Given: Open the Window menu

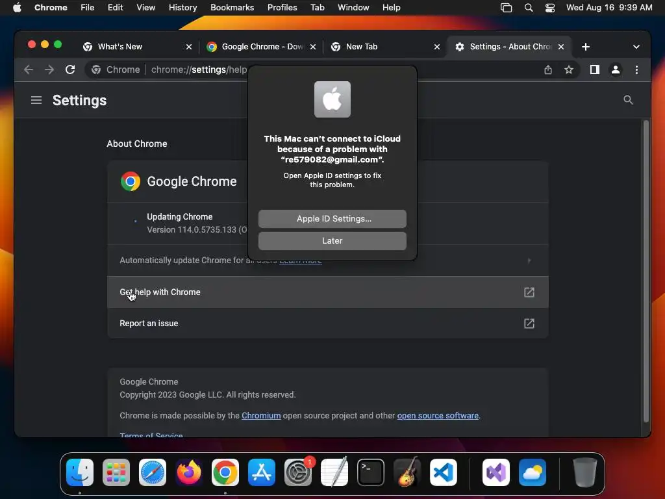Looking at the screenshot, I should coord(353,8).
